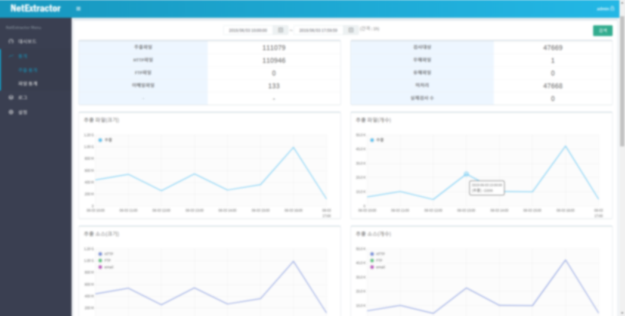Click the Log menu icon in sidebar

[x=11, y=97]
